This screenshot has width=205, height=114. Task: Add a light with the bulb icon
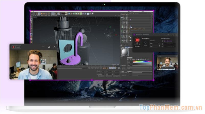click(93, 14)
